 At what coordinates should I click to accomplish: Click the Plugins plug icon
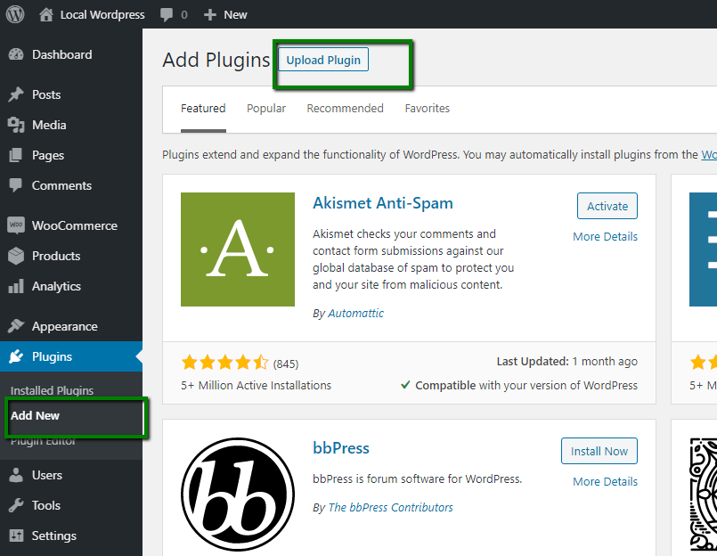tap(15, 356)
